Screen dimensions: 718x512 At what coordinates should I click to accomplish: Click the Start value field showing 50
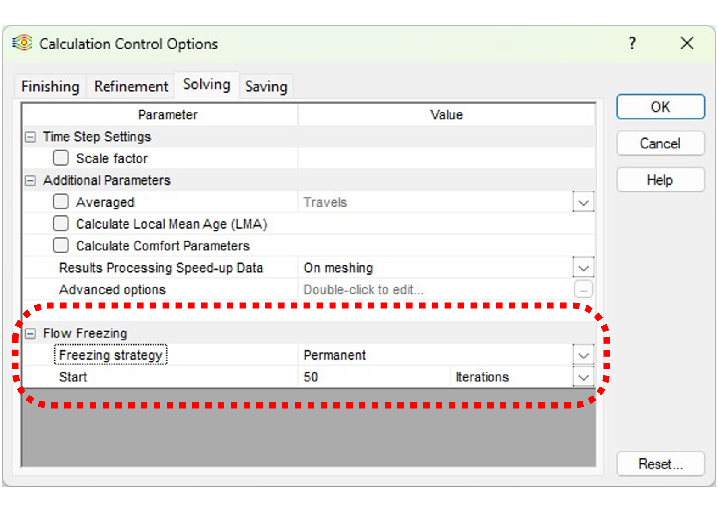[374, 377]
